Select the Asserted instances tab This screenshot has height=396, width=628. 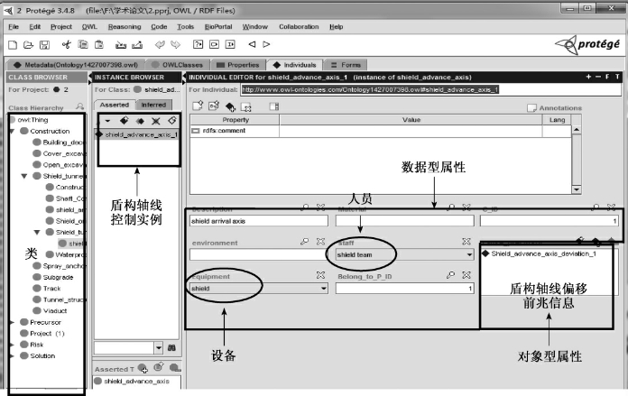[115, 105]
